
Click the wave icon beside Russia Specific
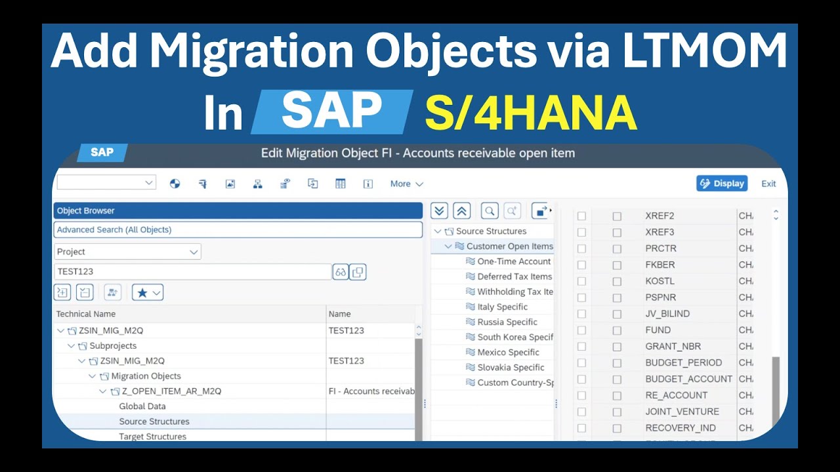(470, 322)
